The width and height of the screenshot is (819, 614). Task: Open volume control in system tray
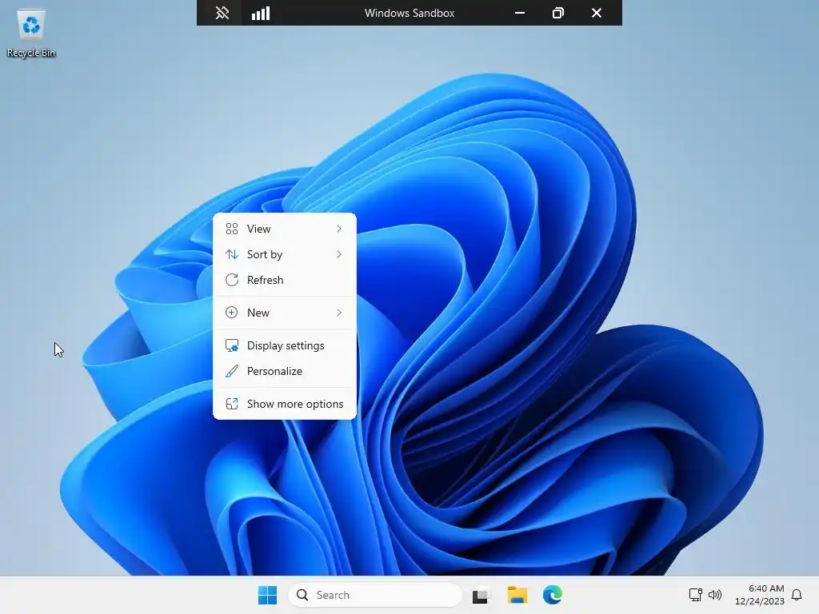715,595
